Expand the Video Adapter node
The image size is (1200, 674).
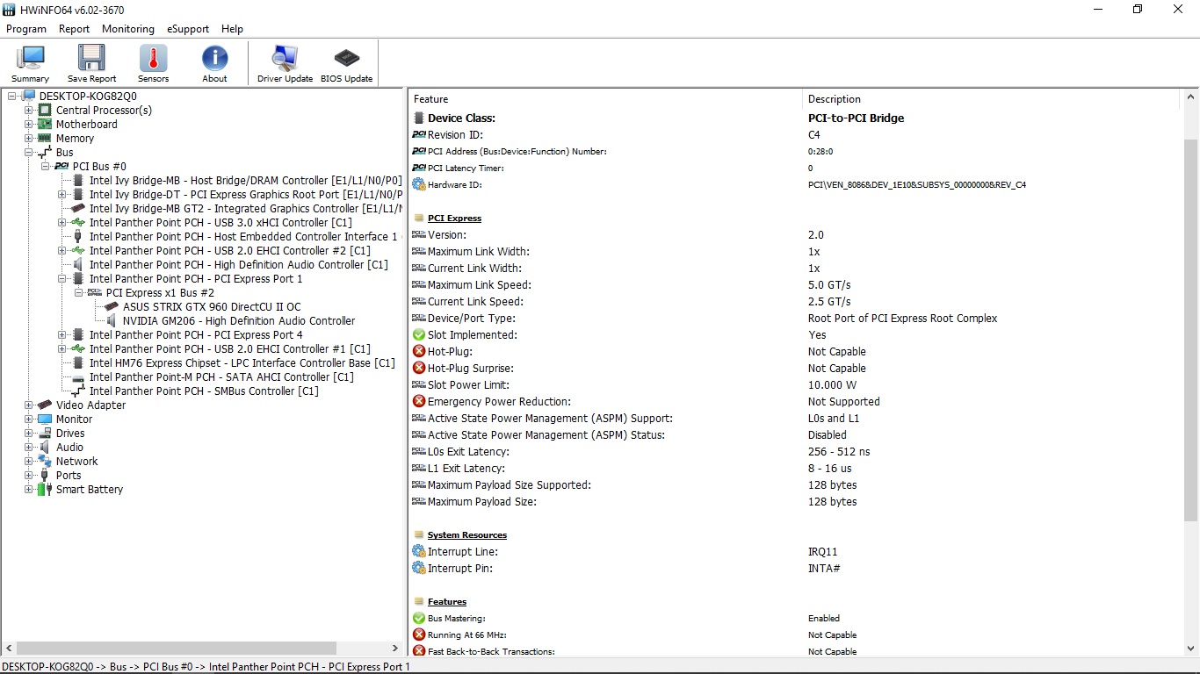(x=29, y=405)
